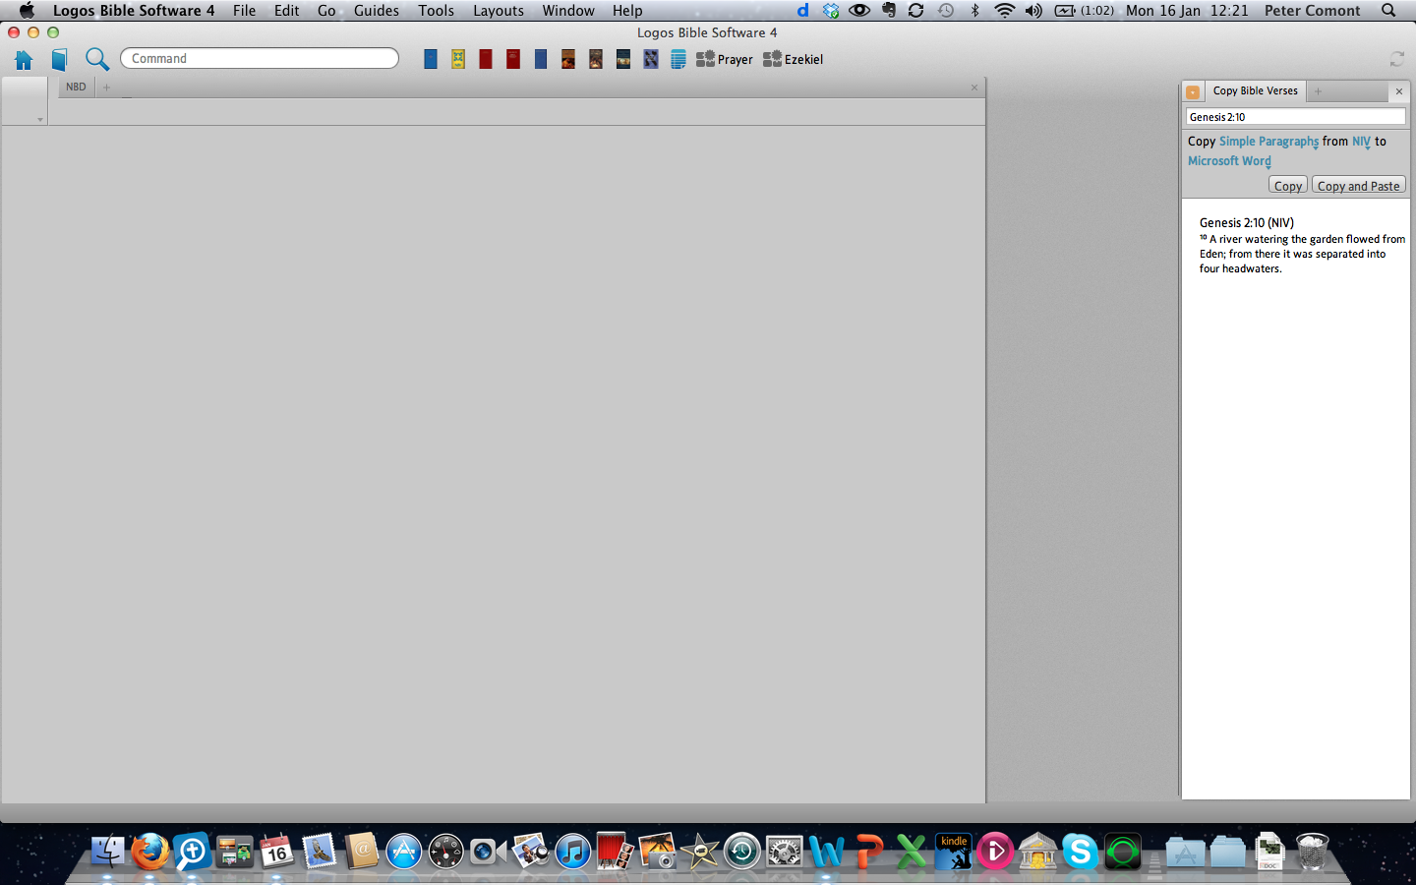Go to the Logos Home page icon

(x=24, y=60)
